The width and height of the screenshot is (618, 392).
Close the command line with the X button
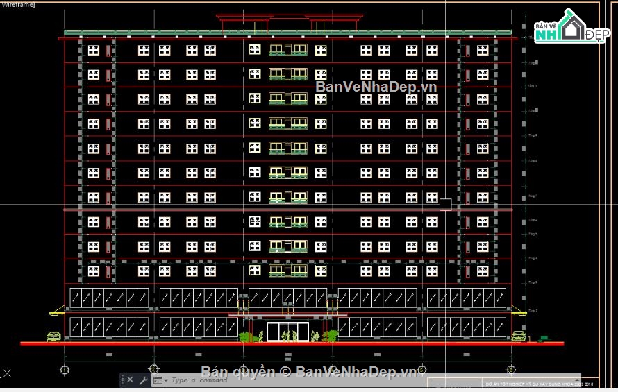coord(131,380)
